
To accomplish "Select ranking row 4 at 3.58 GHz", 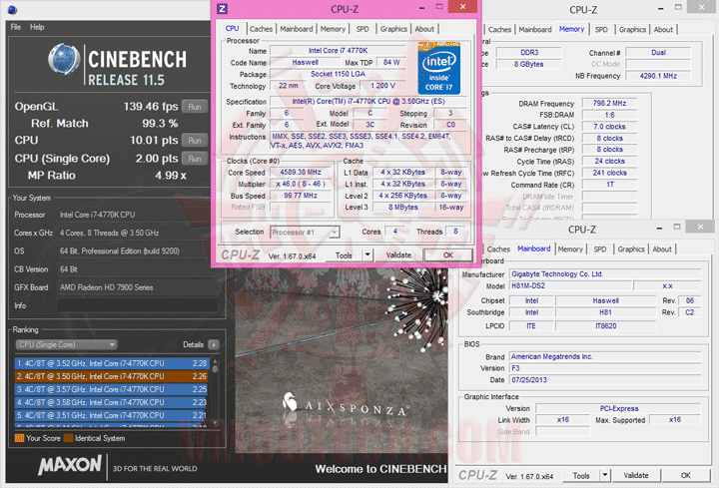I will [x=112, y=402].
